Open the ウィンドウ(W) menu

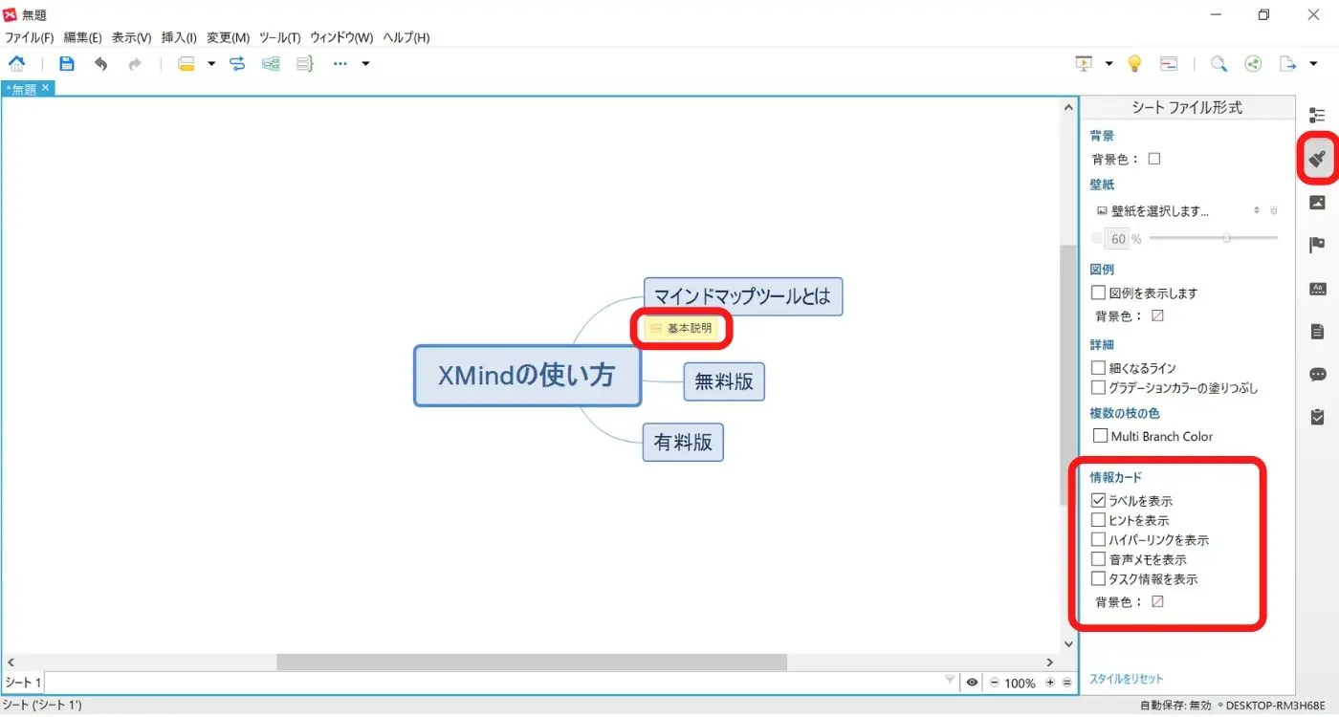pos(341,37)
